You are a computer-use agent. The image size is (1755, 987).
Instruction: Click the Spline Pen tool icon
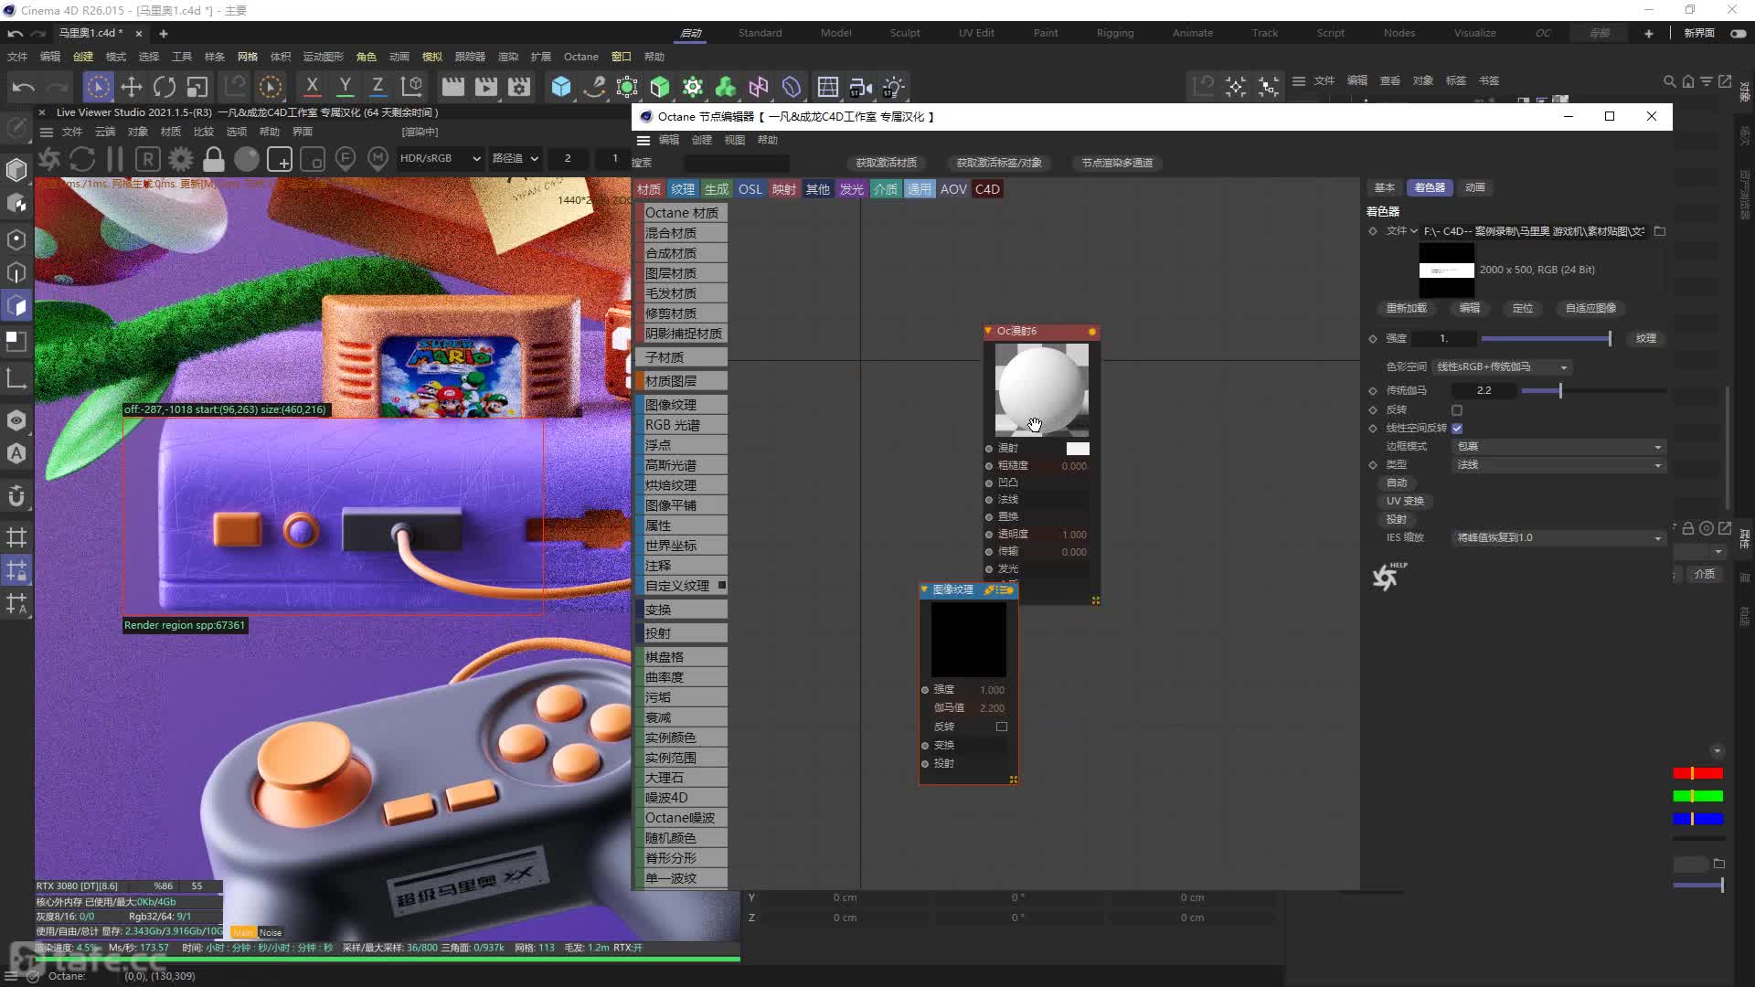[x=594, y=87]
